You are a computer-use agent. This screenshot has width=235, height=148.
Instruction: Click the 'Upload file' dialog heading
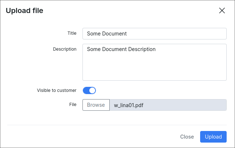[x=24, y=10]
